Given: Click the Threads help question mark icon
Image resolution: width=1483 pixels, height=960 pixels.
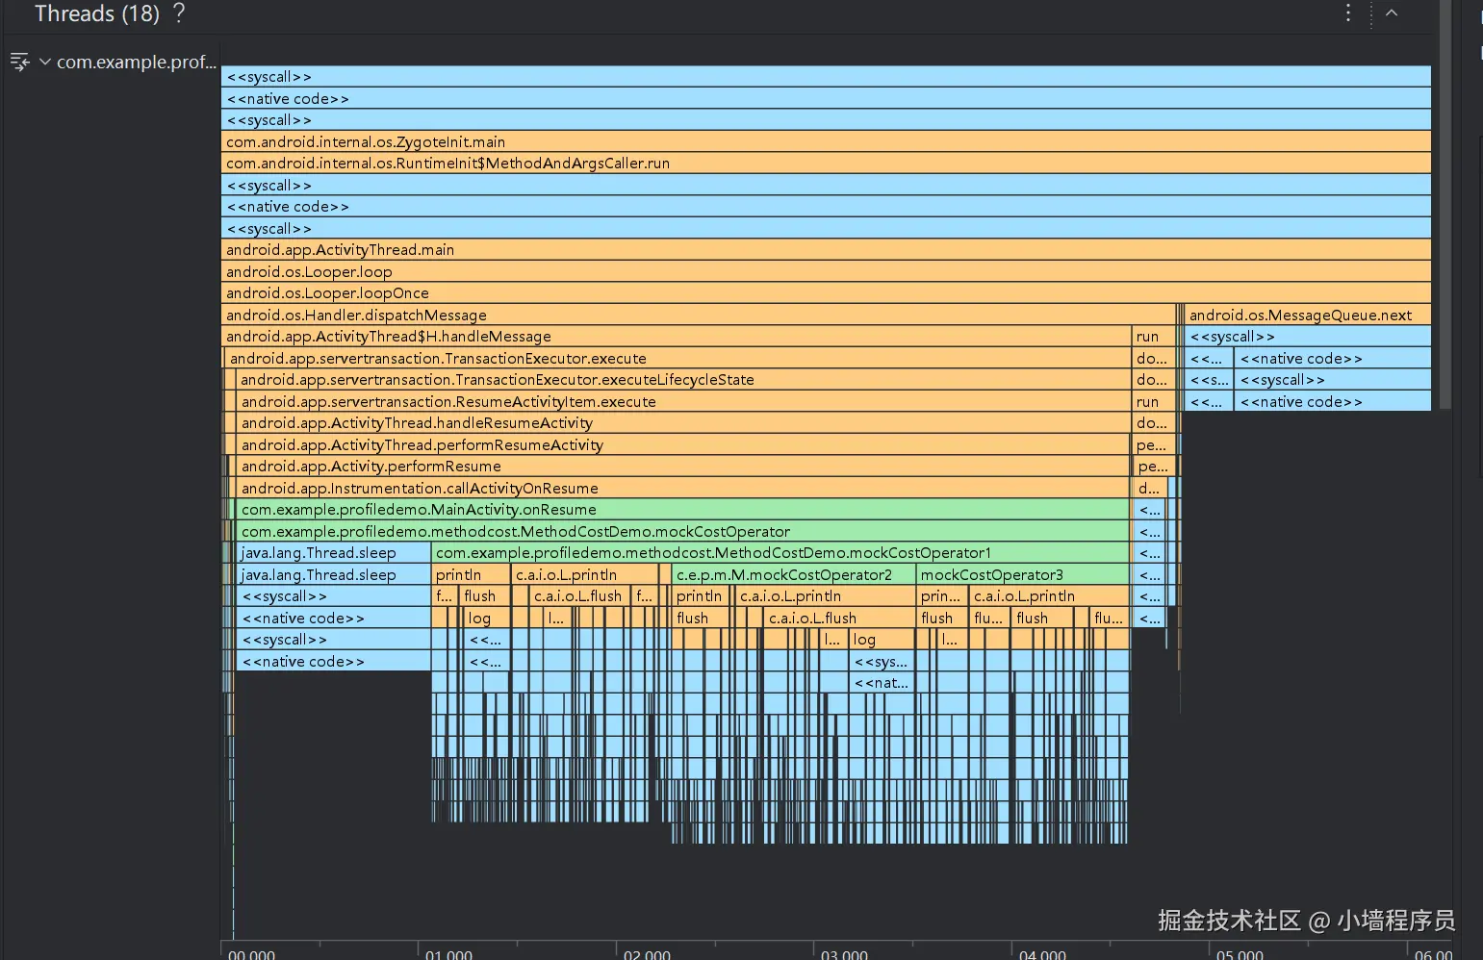Looking at the screenshot, I should [x=178, y=13].
